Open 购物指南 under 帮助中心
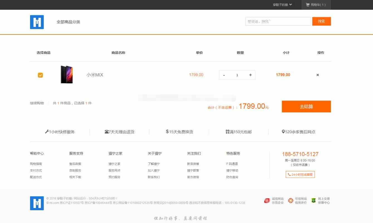This screenshot has width=373, height=223. click(x=36, y=164)
